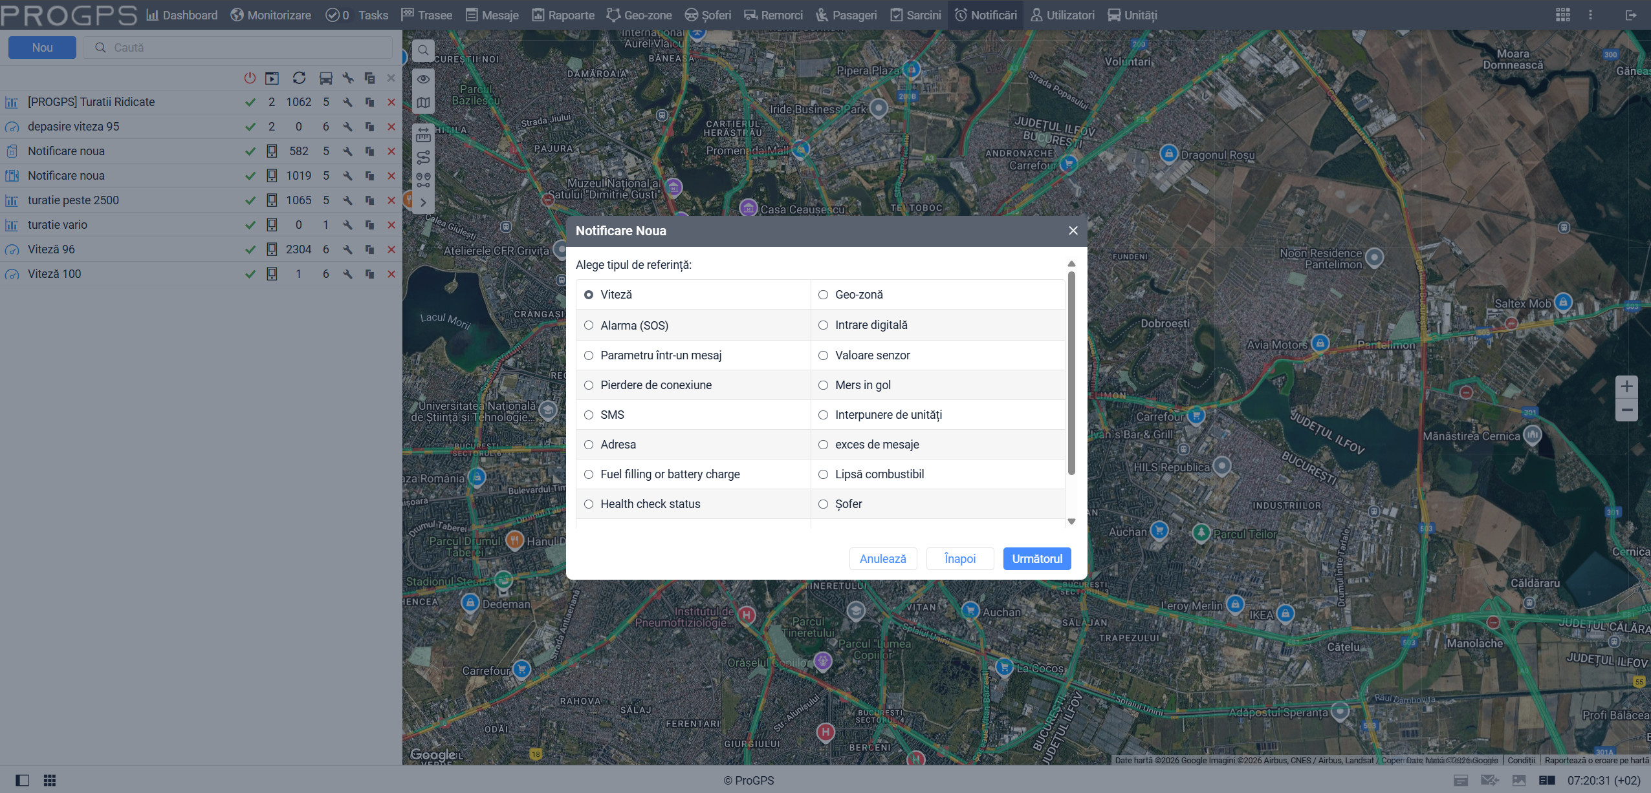Expand the map toolbar chevron arrow
The height and width of the screenshot is (793, 1651).
point(423,202)
